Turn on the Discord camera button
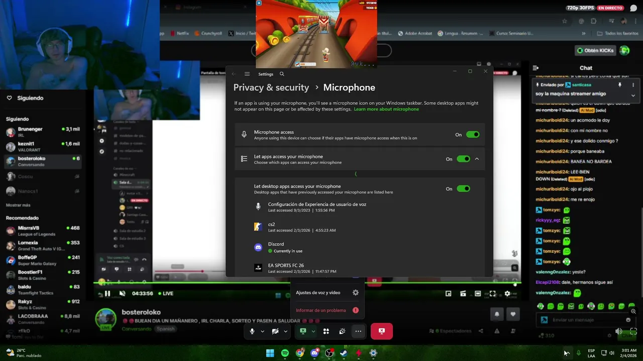 275,331
